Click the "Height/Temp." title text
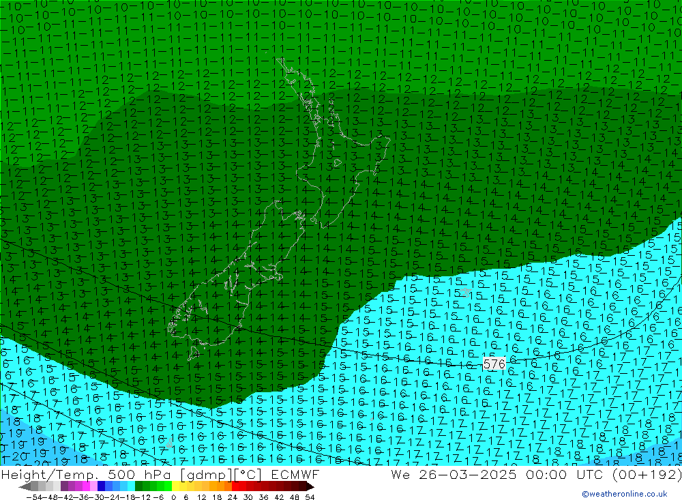The image size is (682, 500). point(49,474)
